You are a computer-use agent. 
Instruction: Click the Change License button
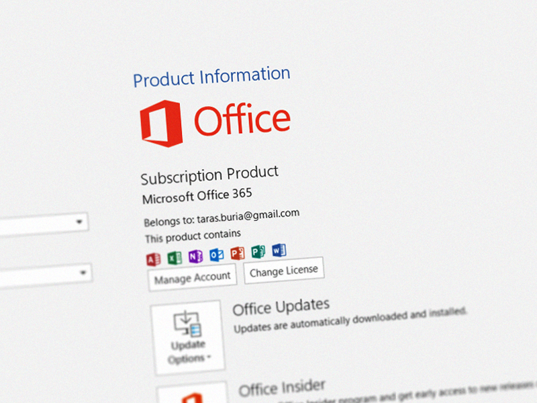click(x=284, y=271)
